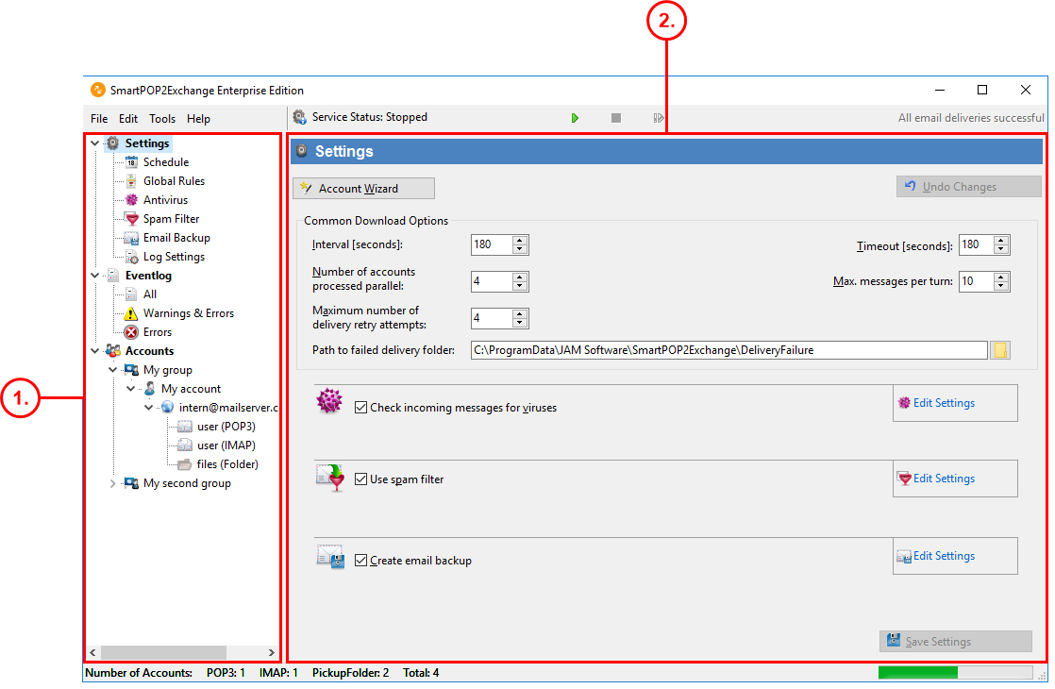Click the tree scrollbar left arrow
1055x689 pixels.
pos(92,652)
